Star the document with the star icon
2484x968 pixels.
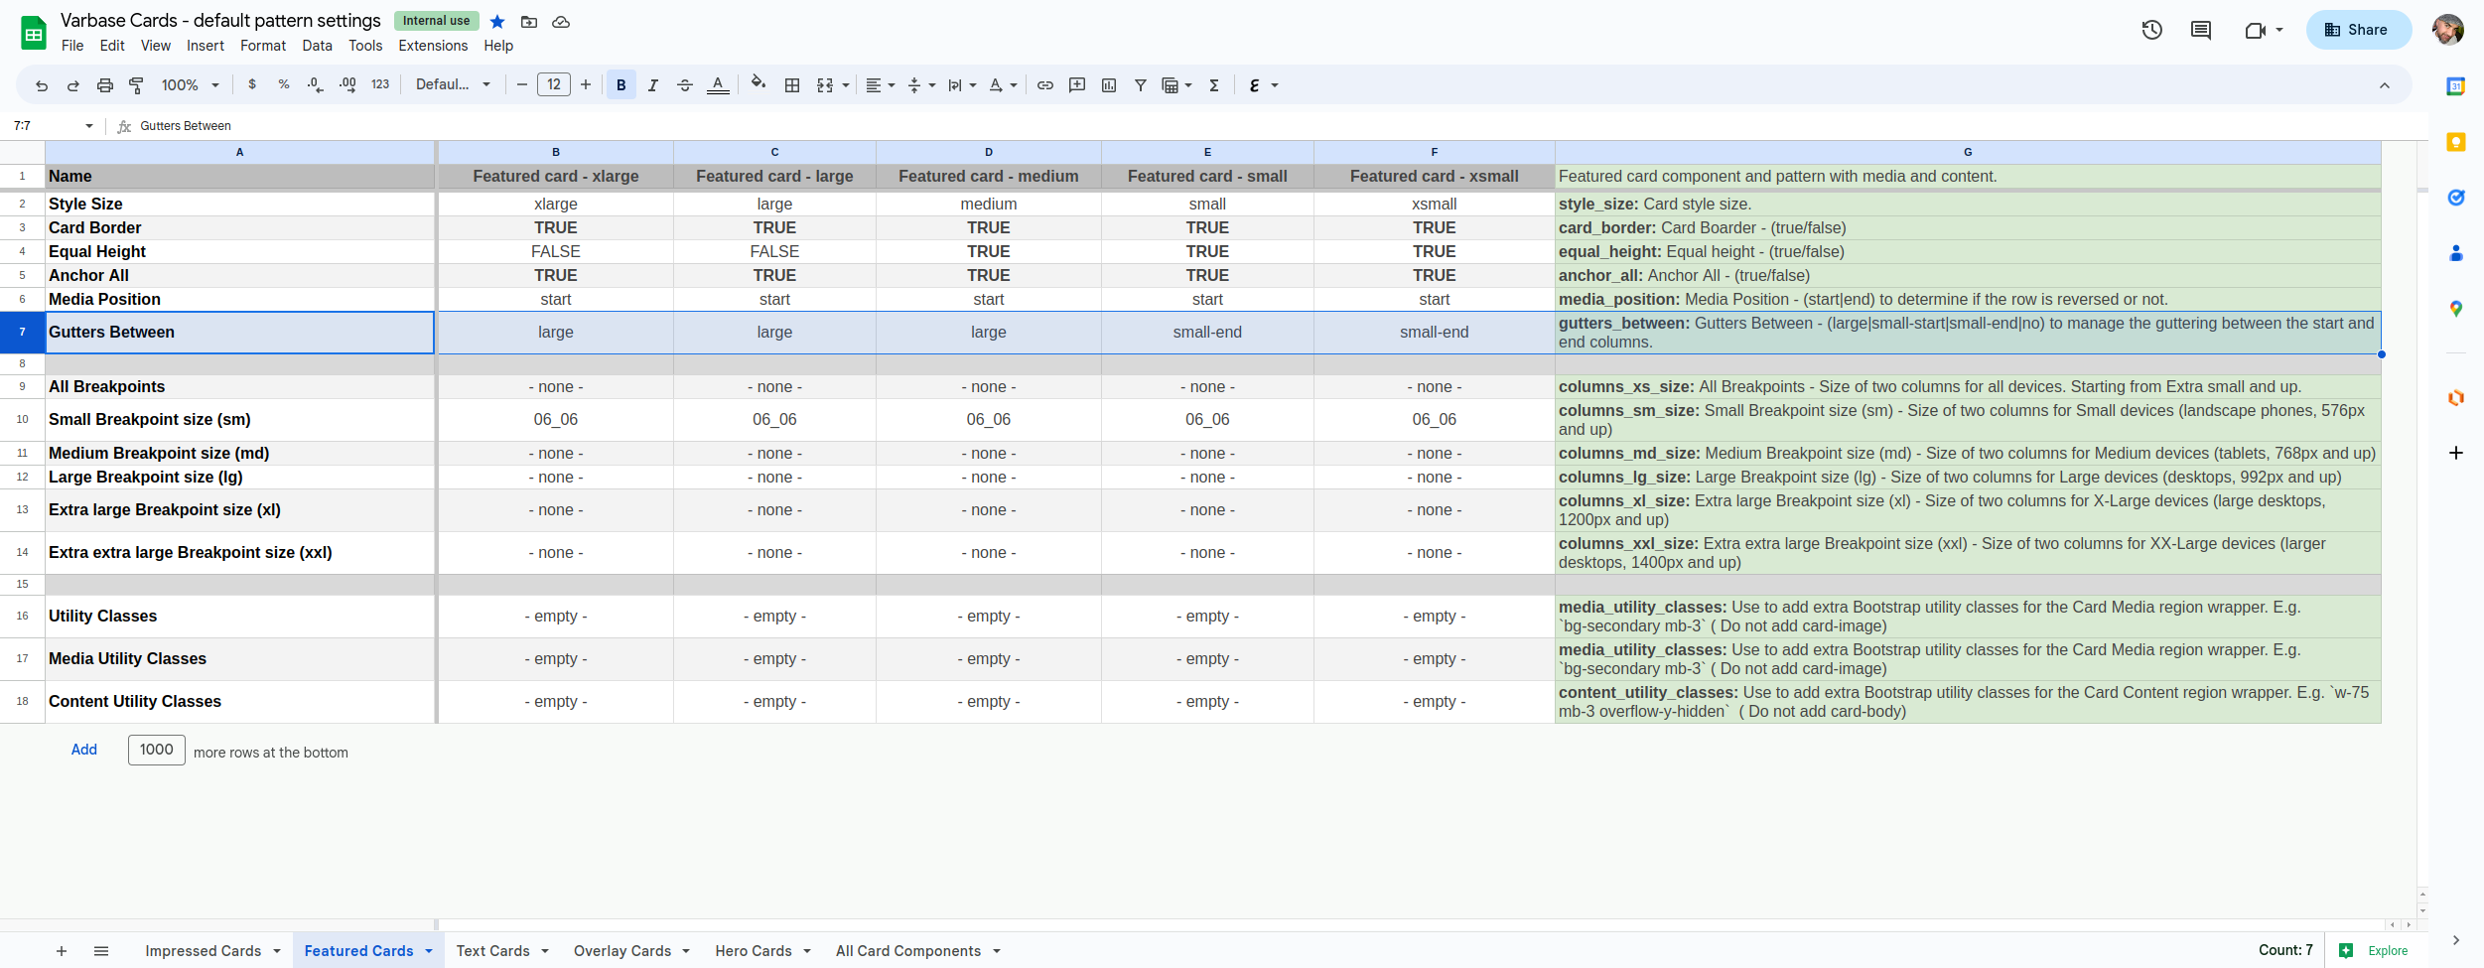point(497,22)
